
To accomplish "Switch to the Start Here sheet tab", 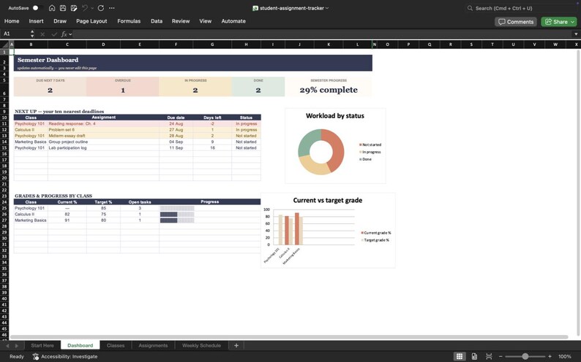I will point(42,346).
